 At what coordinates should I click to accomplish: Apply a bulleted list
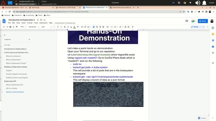point(115,27)
